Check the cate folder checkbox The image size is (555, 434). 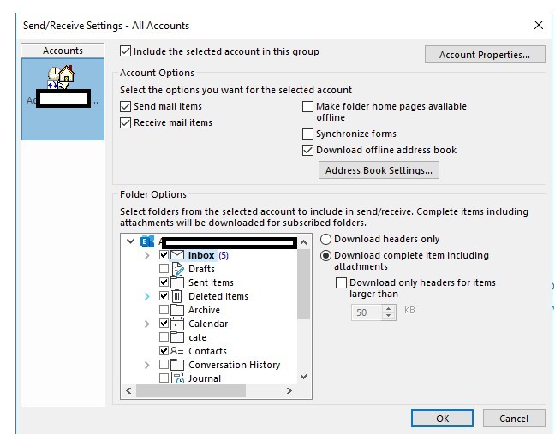(x=164, y=336)
